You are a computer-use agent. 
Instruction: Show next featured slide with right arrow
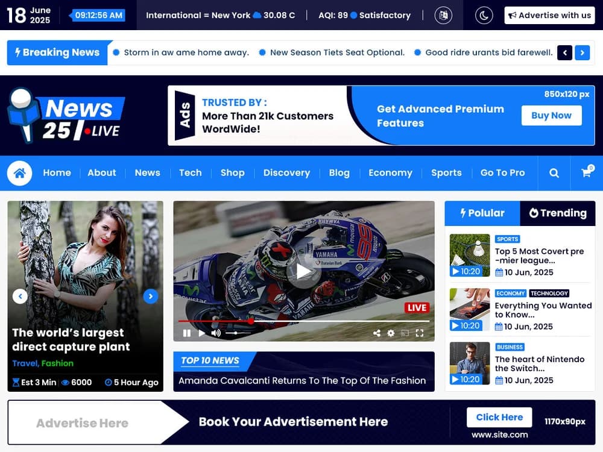(x=151, y=297)
